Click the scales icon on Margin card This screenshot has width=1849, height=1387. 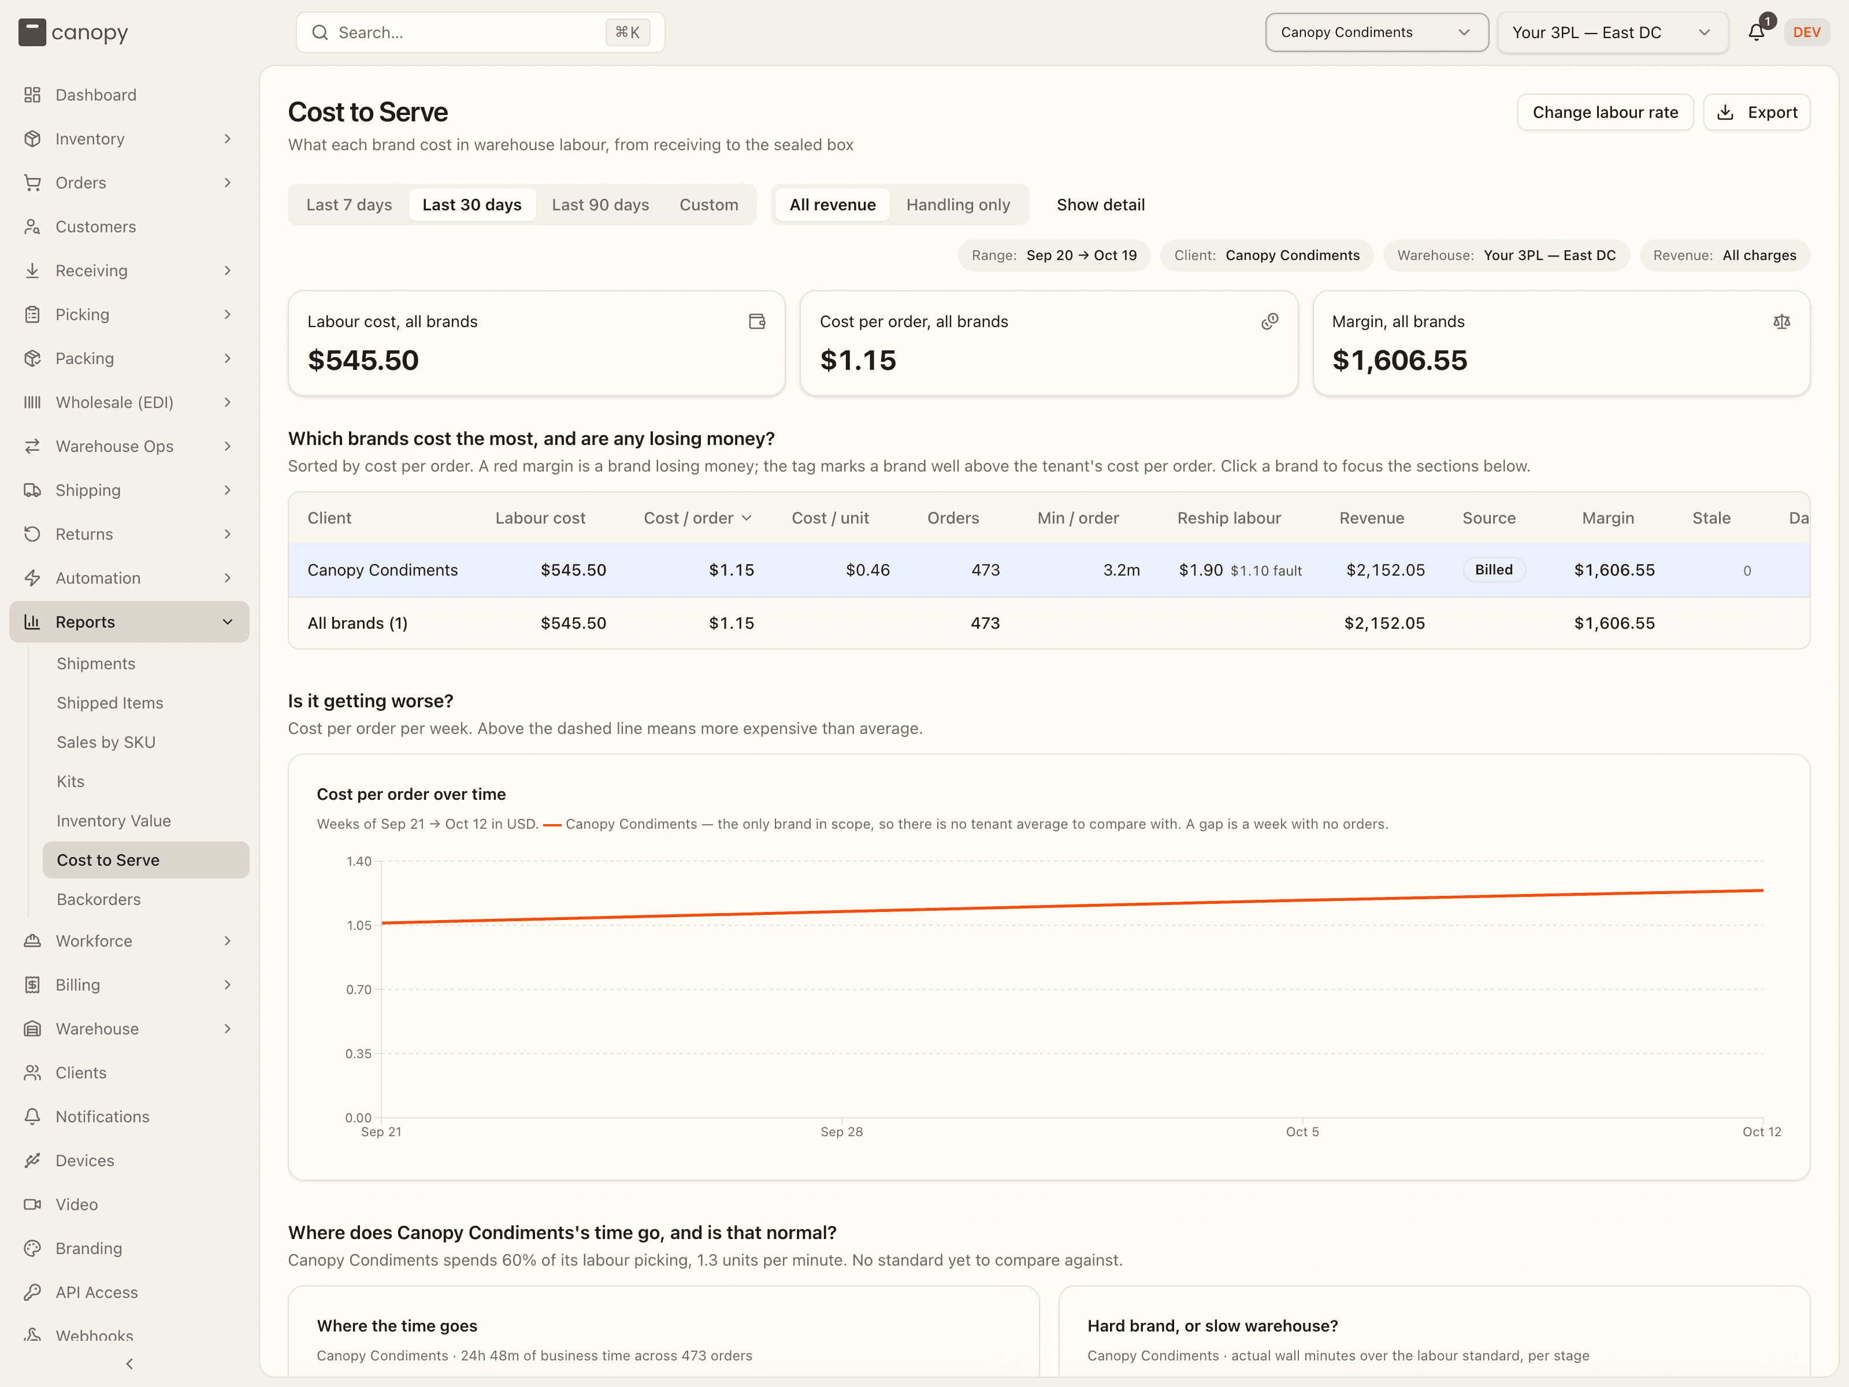pyautogui.click(x=1782, y=321)
